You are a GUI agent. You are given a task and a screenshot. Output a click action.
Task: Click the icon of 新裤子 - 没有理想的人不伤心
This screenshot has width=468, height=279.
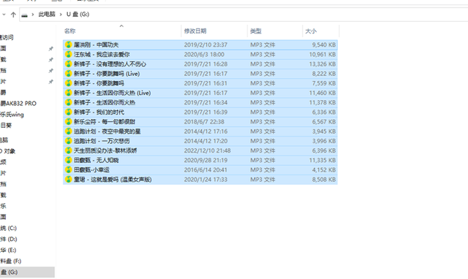[x=68, y=64]
